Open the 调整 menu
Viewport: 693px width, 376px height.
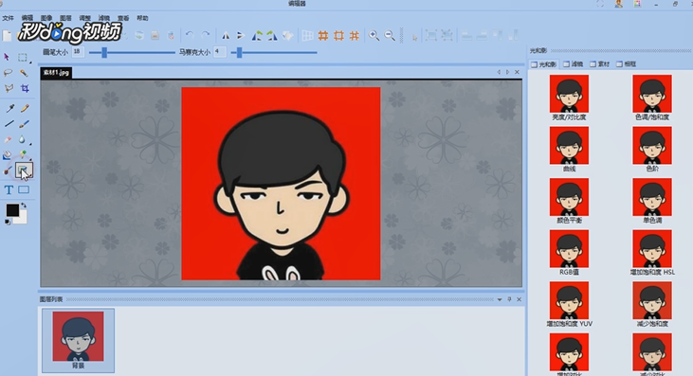[x=85, y=18]
